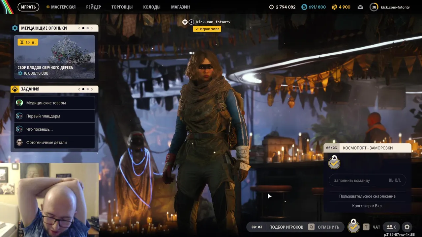This screenshot has height=237, width=422.
Task: Click the coins currency icon next to 2 794 082
Action: 272,7
